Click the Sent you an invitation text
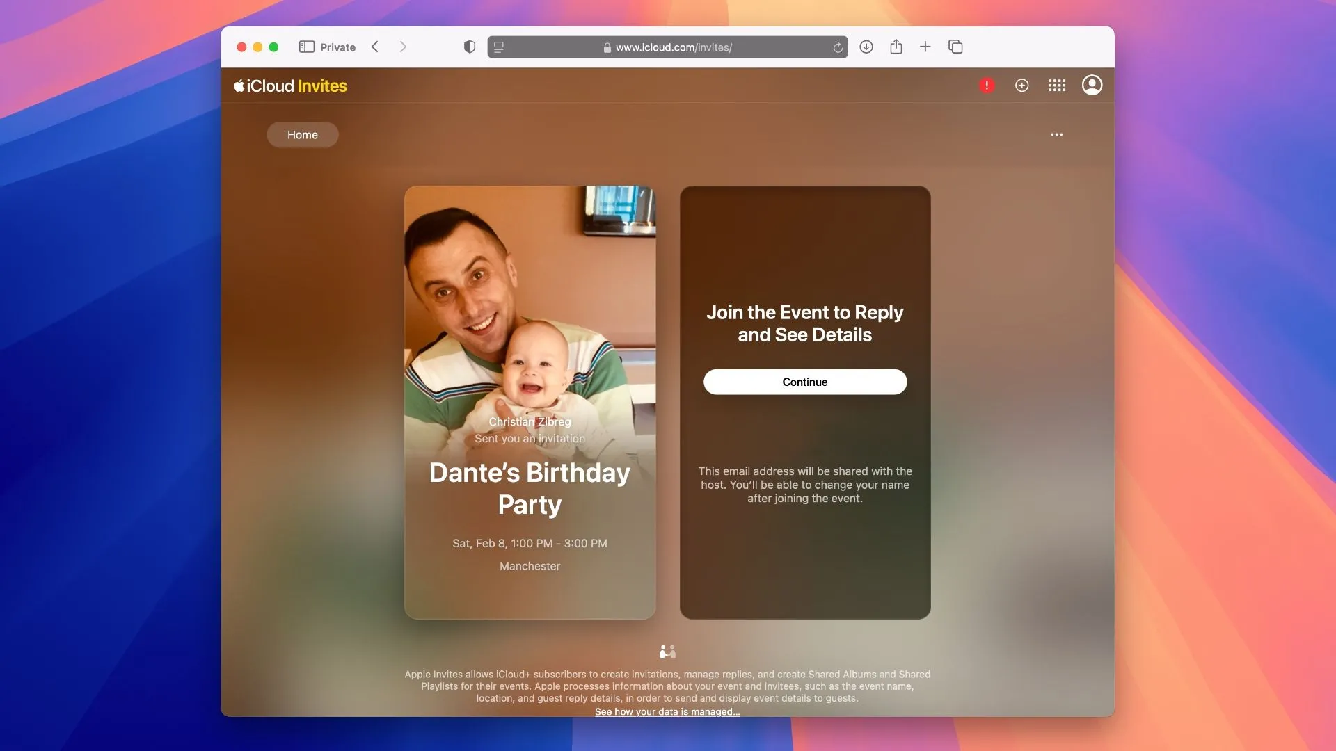1336x751 pixels. 530,438
